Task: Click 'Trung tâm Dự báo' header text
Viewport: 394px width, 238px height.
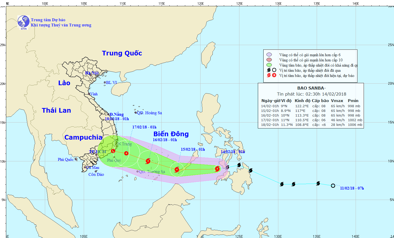Action: (x=48, y=20)
